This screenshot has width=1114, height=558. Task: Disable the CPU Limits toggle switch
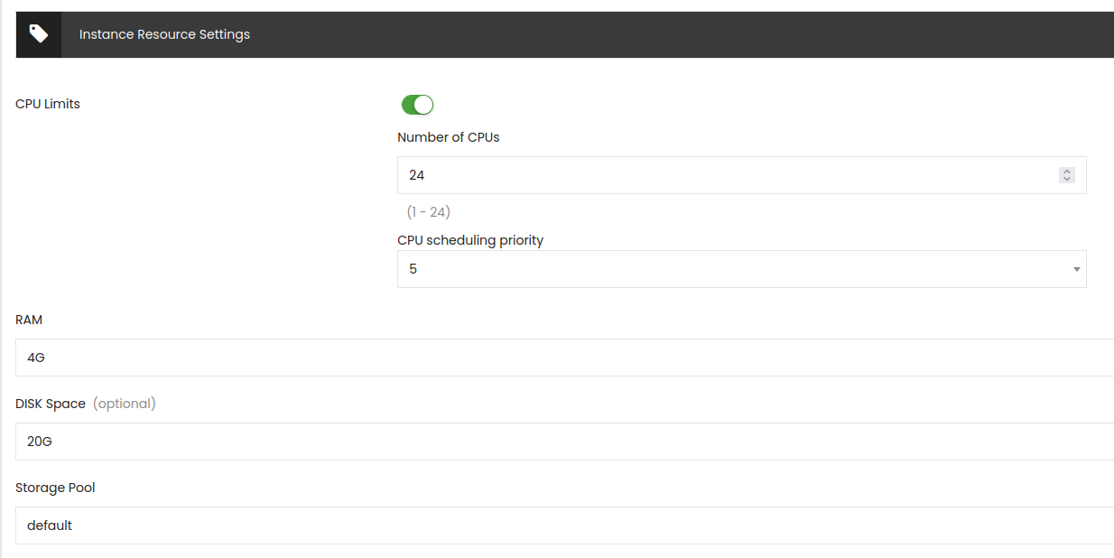pos(417,105)
